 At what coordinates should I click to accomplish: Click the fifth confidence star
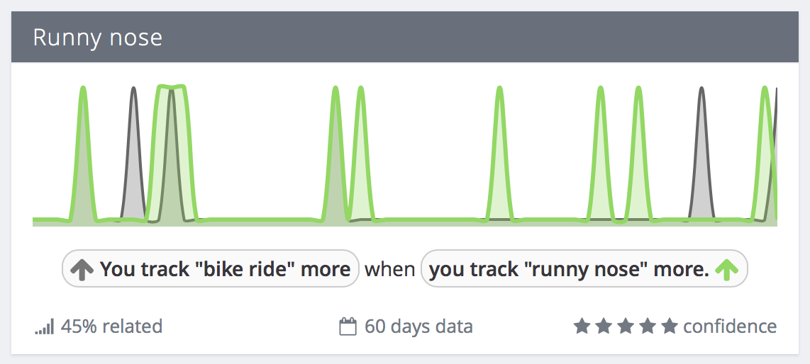[x=670, y=326]
